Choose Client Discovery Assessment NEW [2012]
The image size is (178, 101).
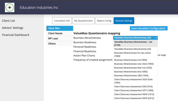135,98
